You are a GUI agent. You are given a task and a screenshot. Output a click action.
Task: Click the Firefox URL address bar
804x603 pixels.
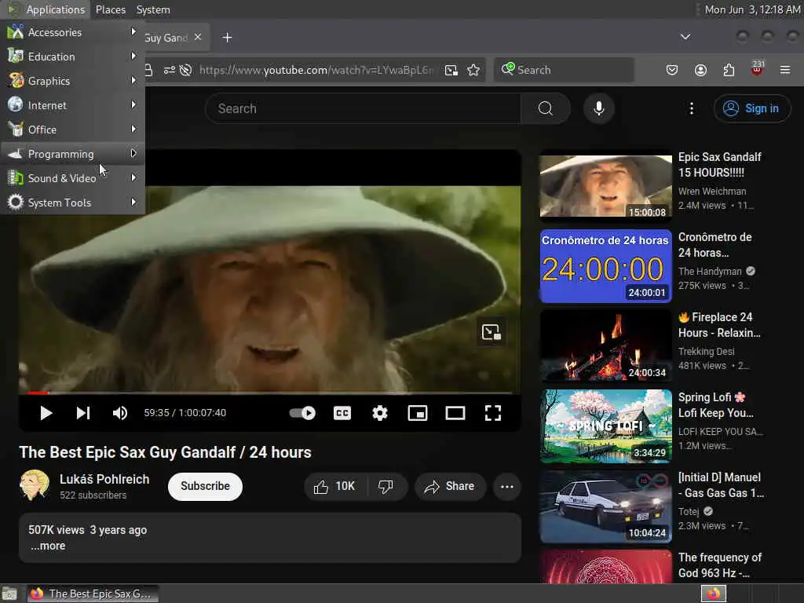tap(316, 70)
